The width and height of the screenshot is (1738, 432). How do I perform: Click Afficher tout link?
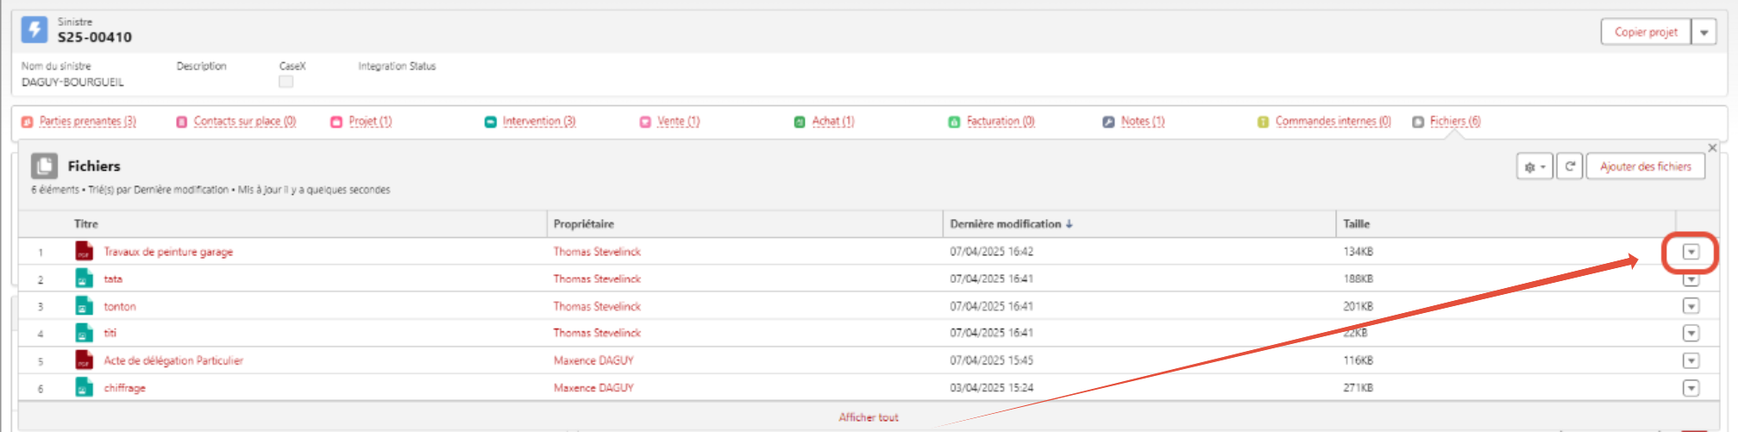(x=869, y=417)
